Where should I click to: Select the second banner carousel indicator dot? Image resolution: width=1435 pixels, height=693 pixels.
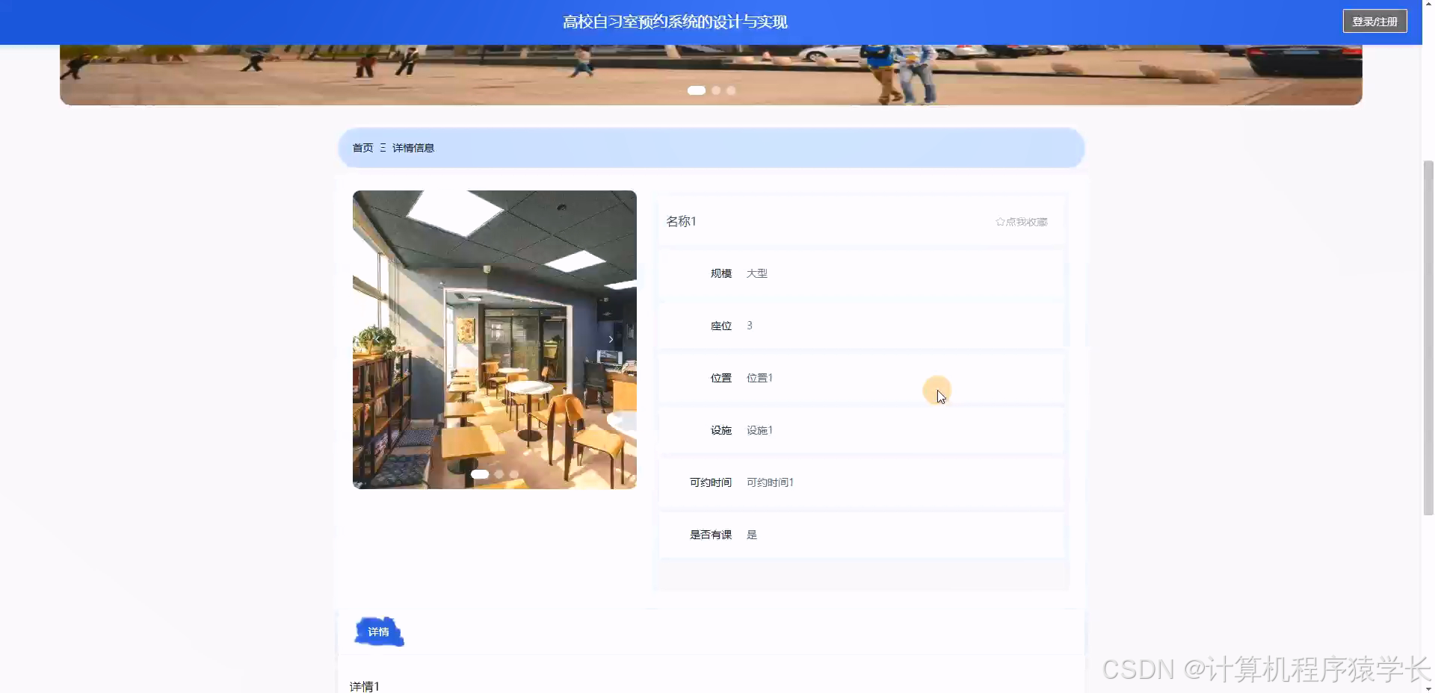coord(715,90)
